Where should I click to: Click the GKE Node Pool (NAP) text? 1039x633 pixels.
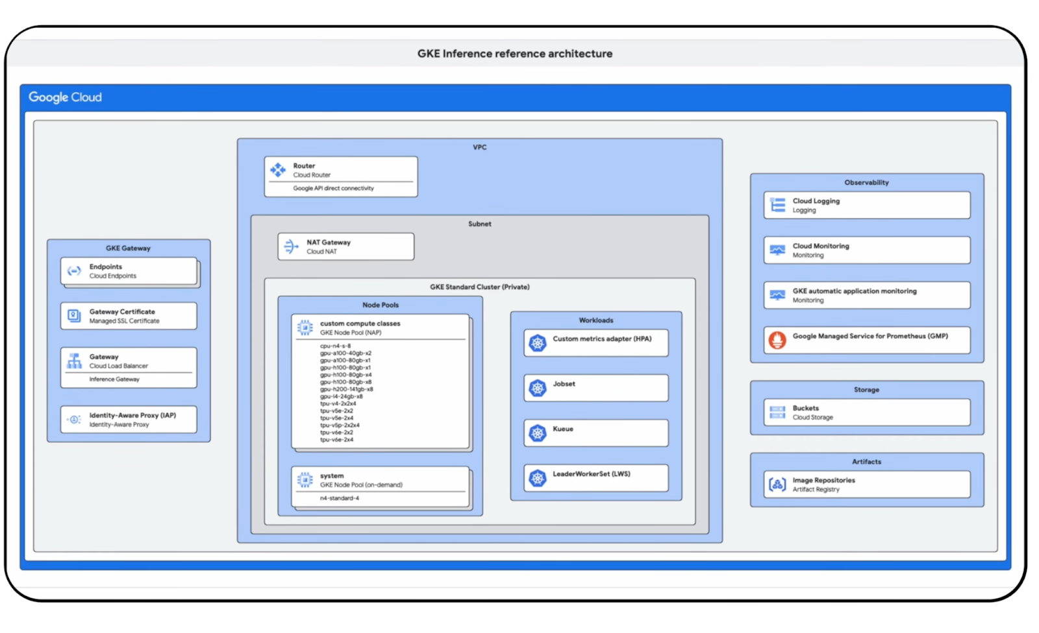[x=351, y=333]
